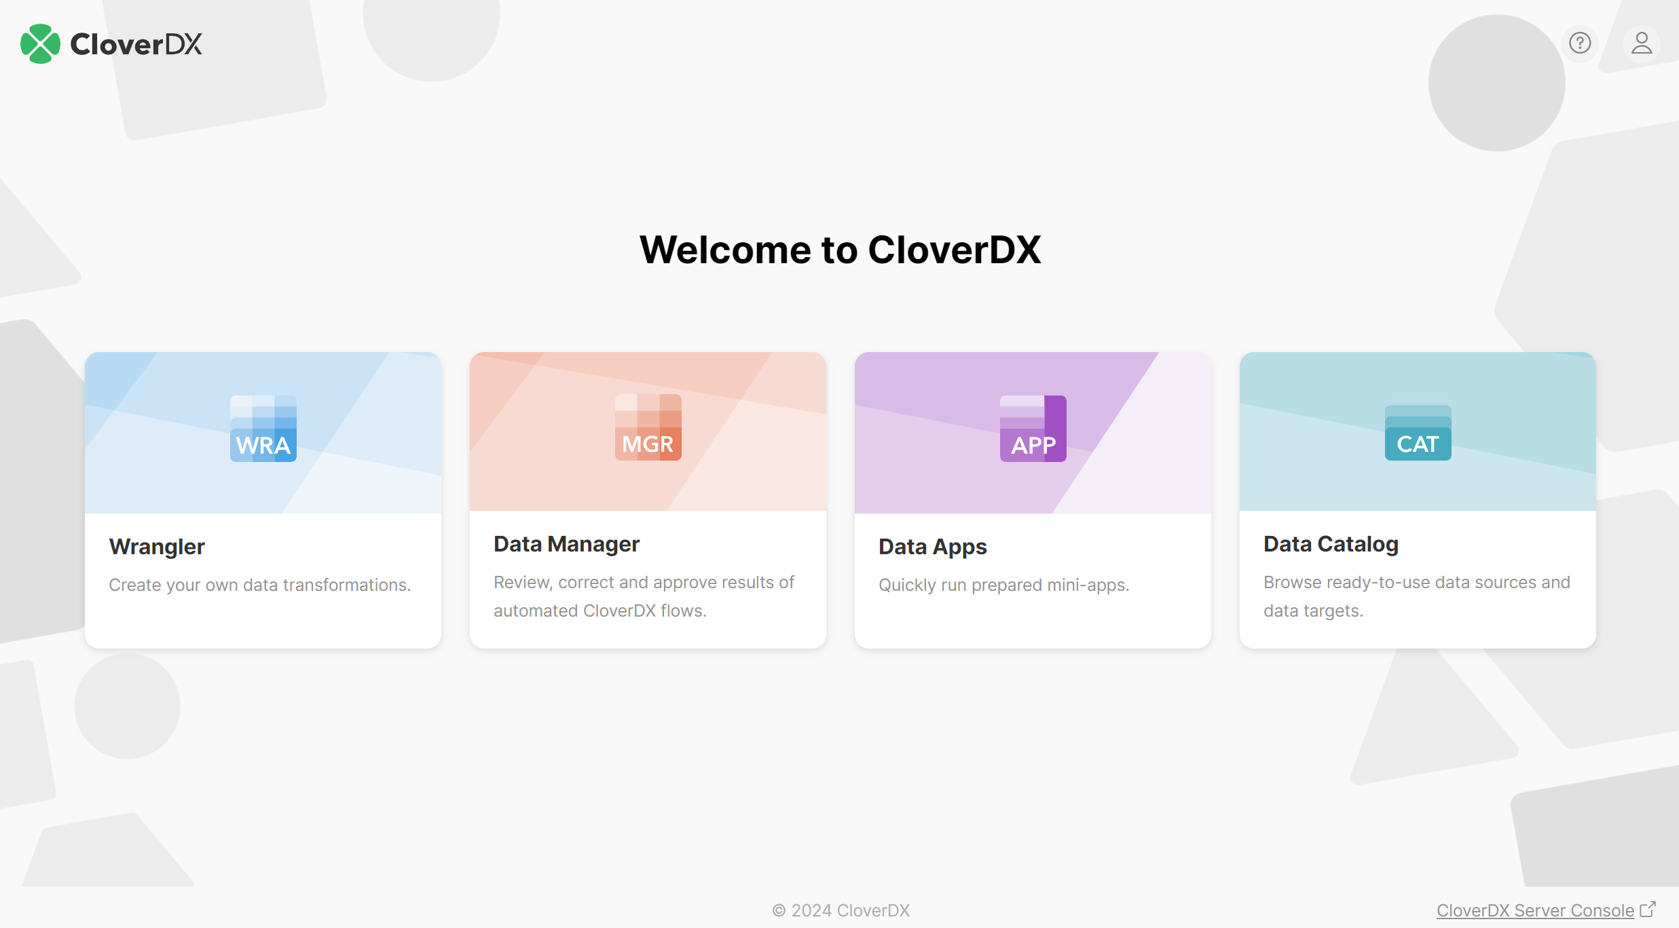
Task: Click the Data Manager review panel
Action: (647, 499)
